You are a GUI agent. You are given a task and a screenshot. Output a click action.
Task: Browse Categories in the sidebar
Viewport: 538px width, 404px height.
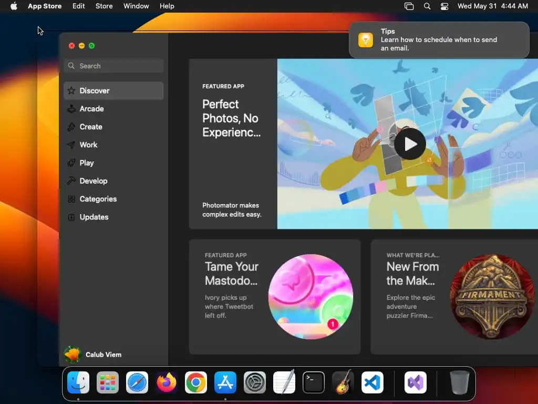113,199
